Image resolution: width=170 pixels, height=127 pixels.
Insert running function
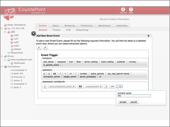point(132,62)
